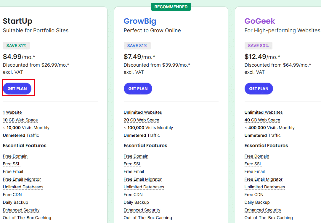Click the green 'SAVE 81%' StartUp badge
The image size is (321, 223).
(16, 46)
